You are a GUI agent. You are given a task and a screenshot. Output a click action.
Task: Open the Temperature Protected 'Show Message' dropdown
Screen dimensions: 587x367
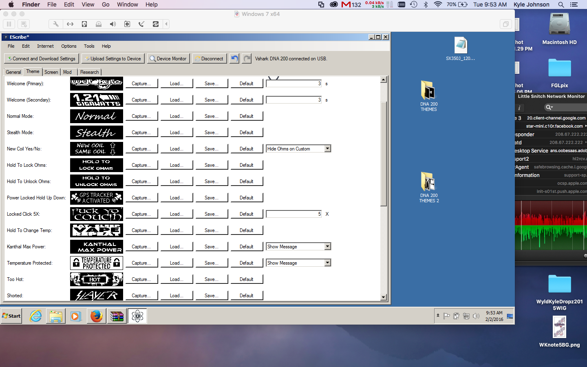pos(327,263)
